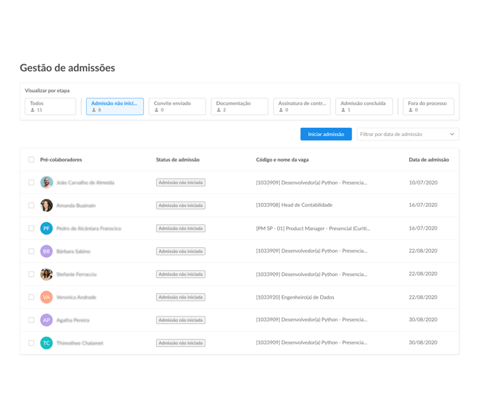
Task: Check the box for Thimothee Chalamet
Action: pyautogui.click(x=31, y=343)
